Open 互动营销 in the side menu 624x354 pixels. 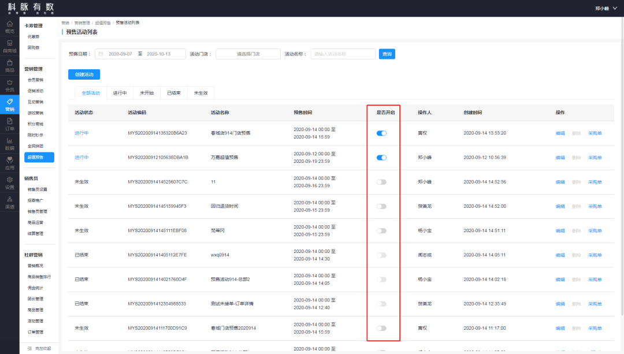point(35,102)
